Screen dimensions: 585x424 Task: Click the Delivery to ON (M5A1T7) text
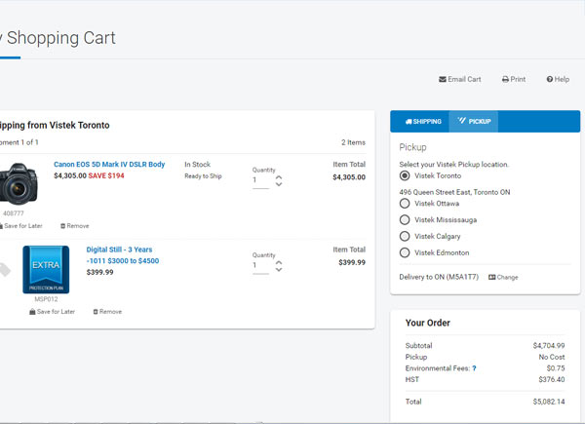click(x=439, y=277)
